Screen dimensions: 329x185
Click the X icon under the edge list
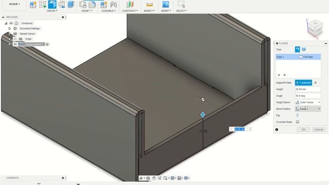point(284,75)
